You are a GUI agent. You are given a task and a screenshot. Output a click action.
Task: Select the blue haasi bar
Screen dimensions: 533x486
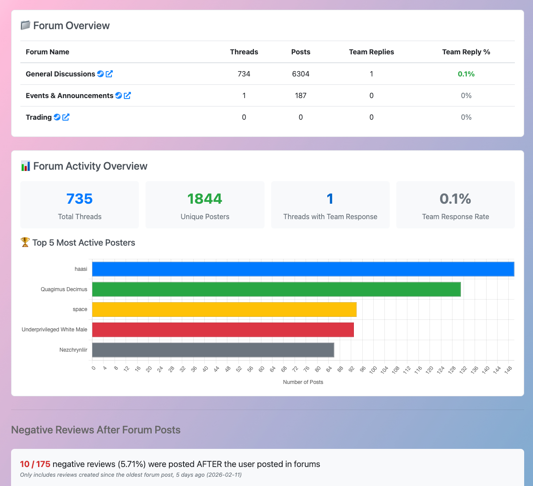pyautogui.click(x=303, y=269)
